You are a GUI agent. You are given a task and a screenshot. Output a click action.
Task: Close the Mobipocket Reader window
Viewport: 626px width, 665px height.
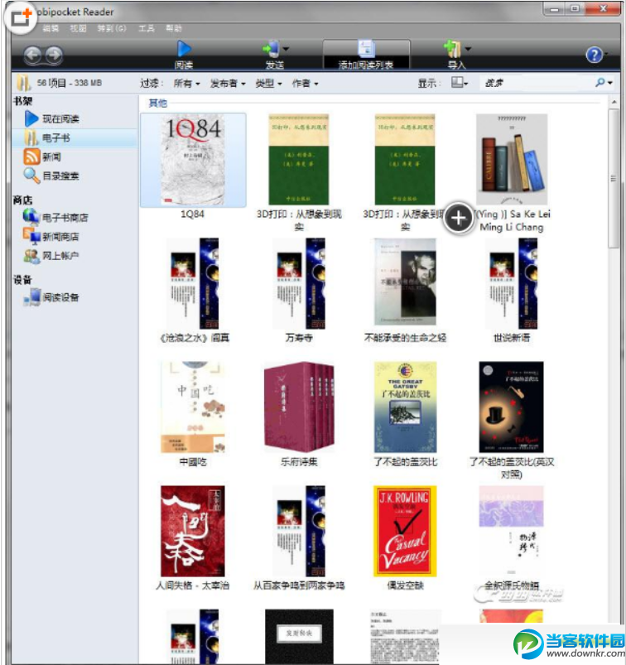pos(603,9)
